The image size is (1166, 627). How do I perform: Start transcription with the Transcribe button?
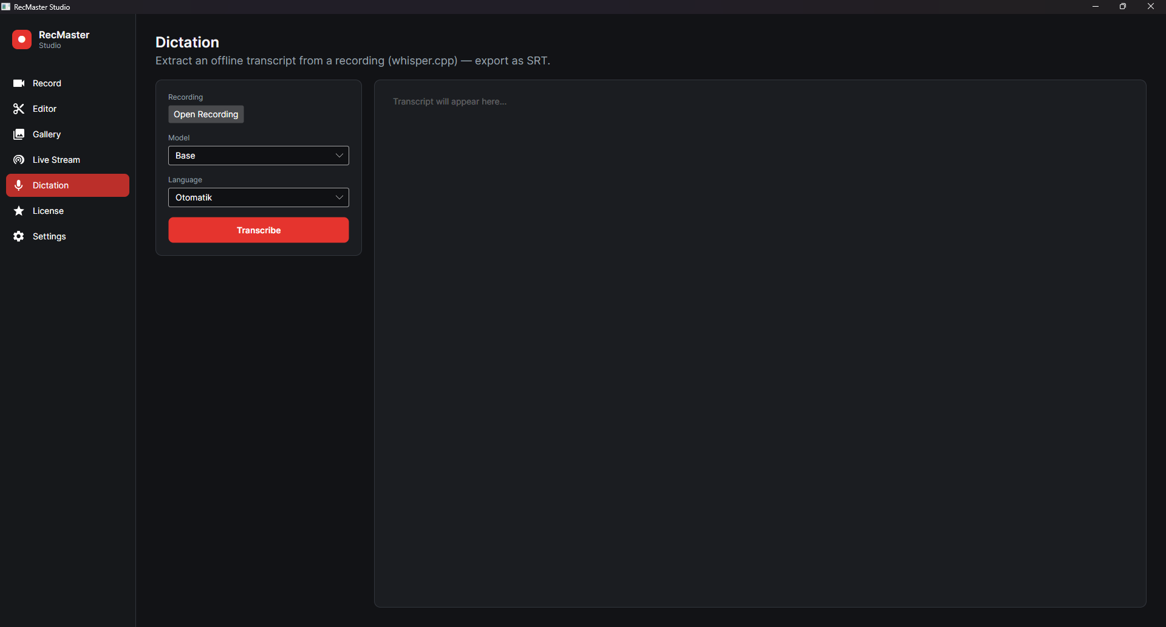259,230
